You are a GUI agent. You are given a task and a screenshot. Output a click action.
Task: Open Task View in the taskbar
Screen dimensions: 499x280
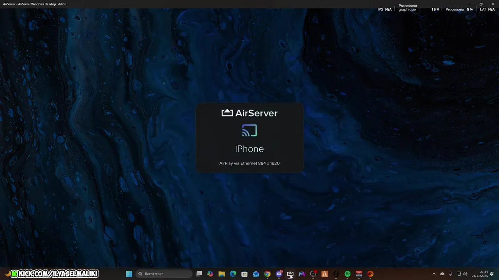click(199, 274)
